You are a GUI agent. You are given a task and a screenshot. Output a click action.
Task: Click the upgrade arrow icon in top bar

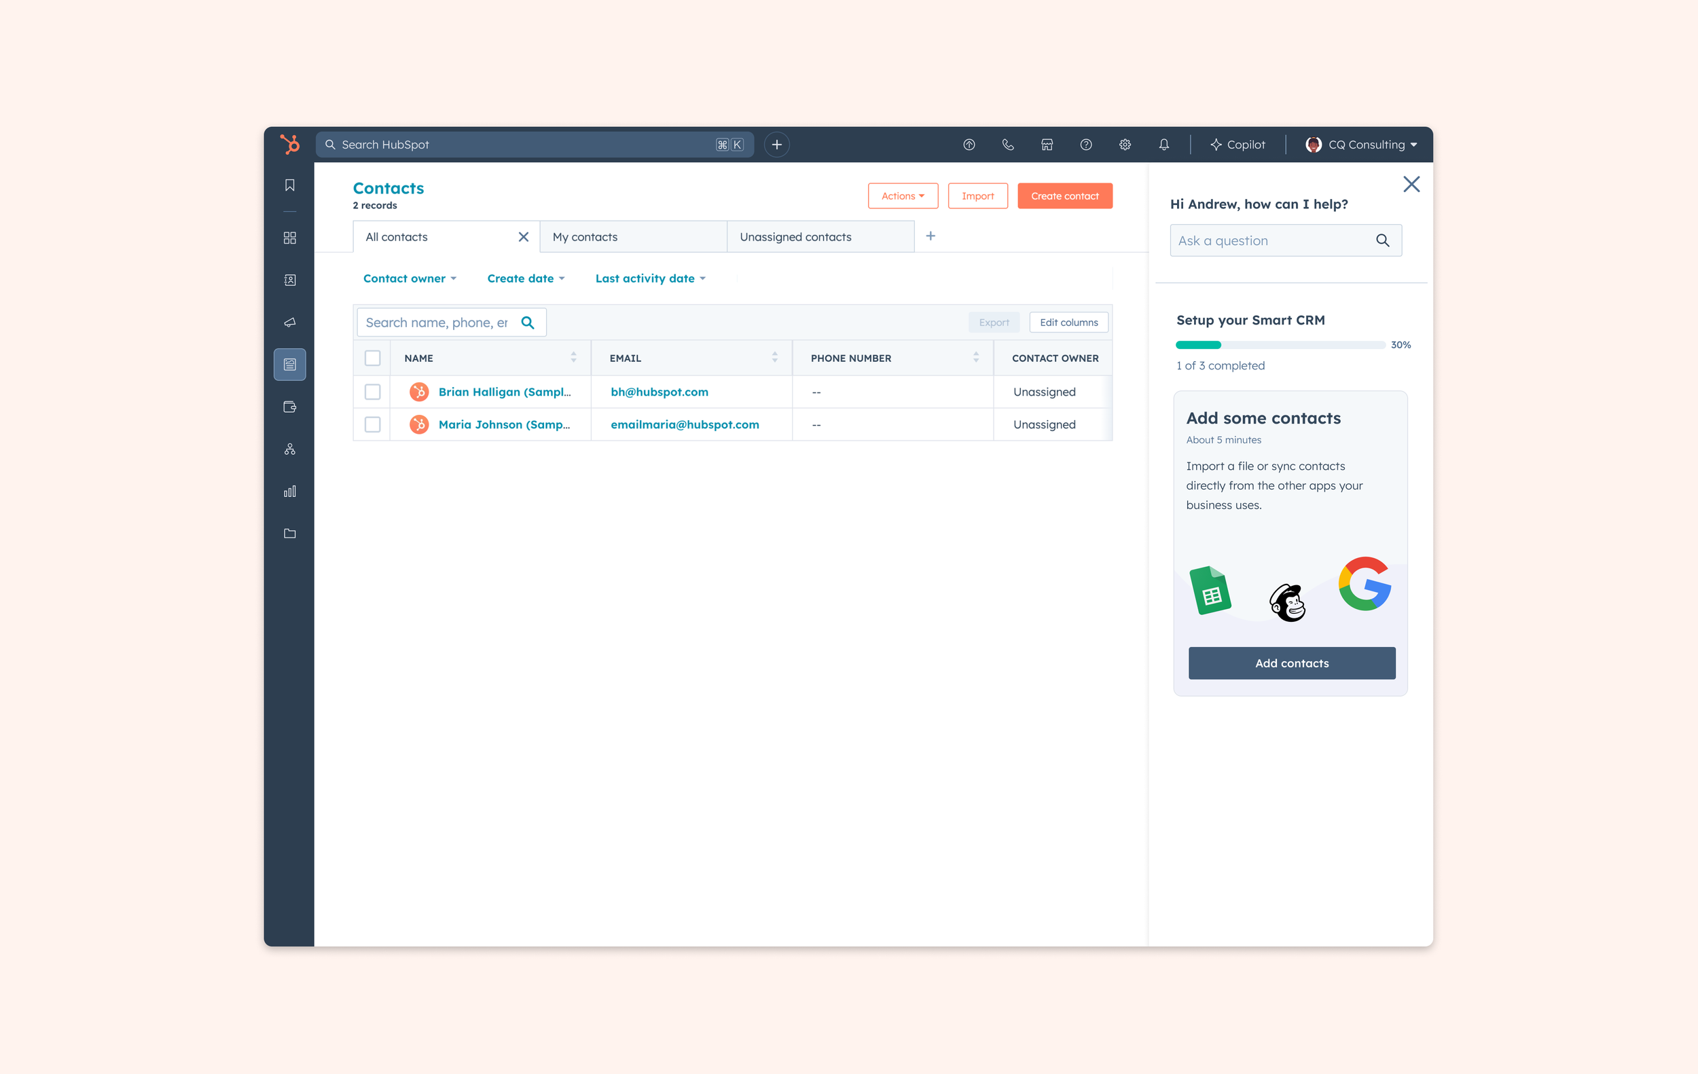point(969,145)
